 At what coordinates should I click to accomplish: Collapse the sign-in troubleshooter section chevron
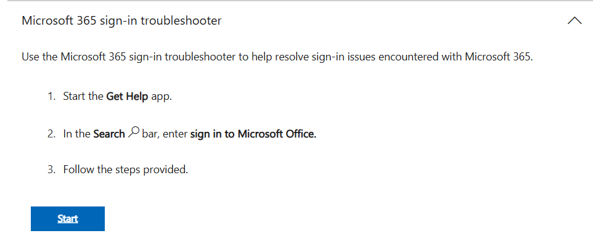[574, 21]
